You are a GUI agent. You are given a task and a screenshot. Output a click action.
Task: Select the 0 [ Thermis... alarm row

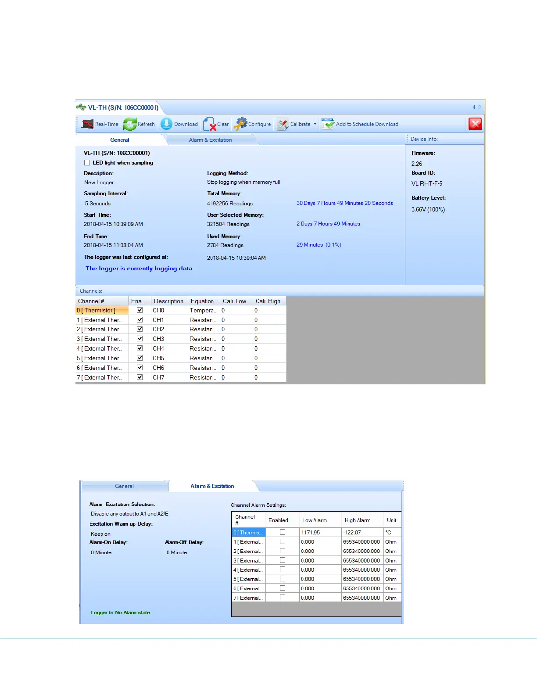pos(249,532)
